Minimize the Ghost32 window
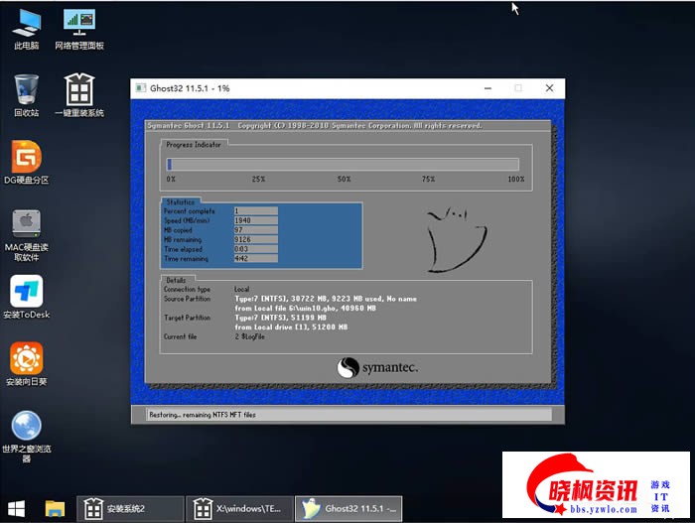This screenshot has height=523, width=695. click(x=486, y=88)
